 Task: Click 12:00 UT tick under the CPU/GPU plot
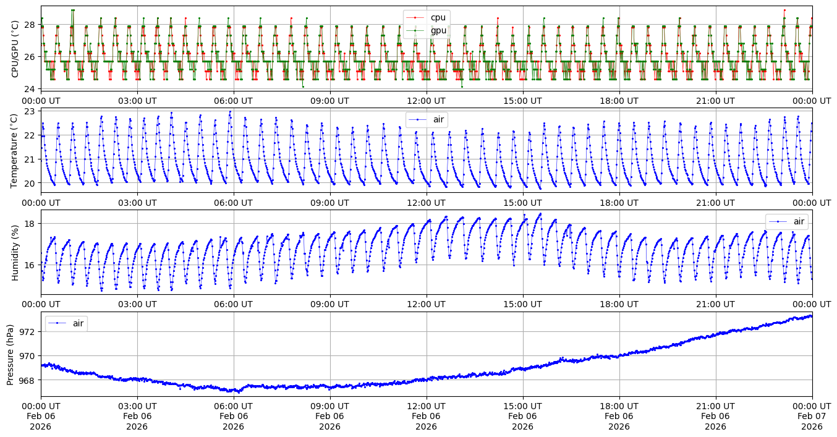[x=426, y=101]
